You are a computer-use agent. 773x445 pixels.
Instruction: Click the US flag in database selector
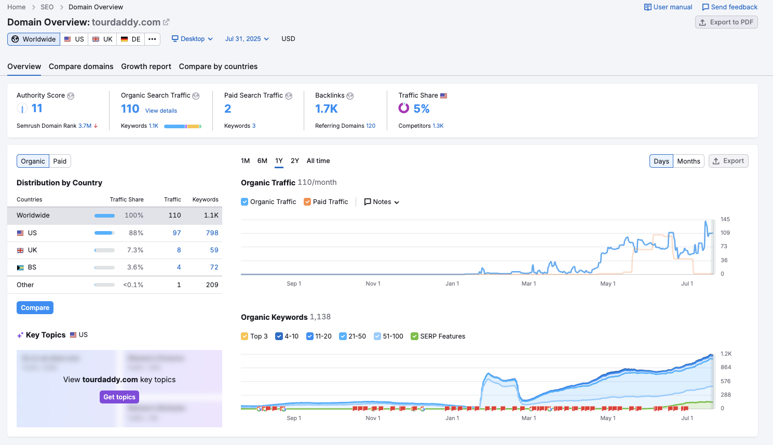[x=67, y=39]
